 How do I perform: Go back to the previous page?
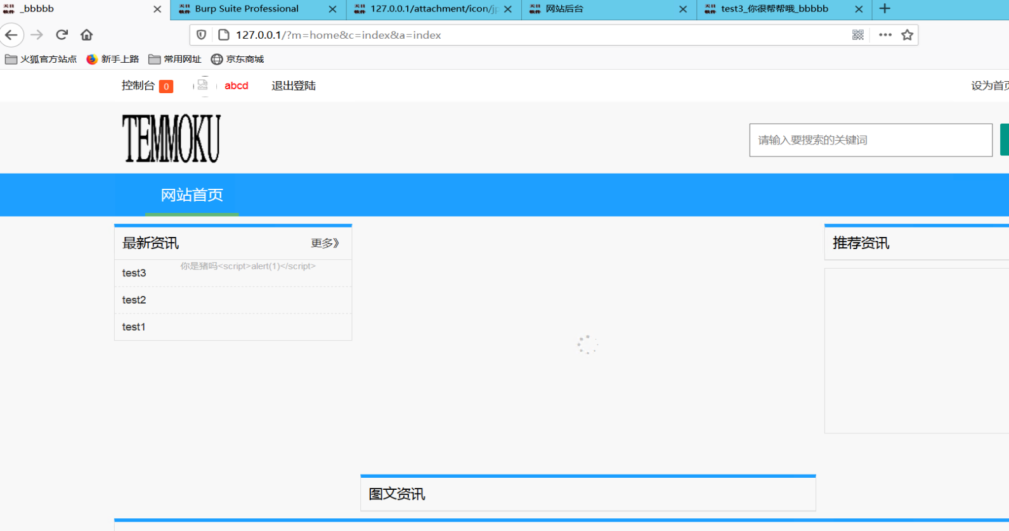pos(11,35)
